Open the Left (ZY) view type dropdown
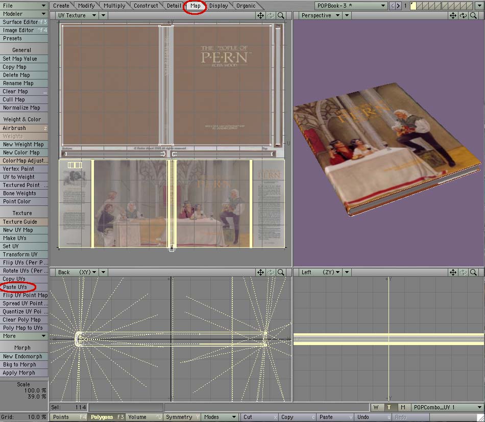 click(320, 272)
